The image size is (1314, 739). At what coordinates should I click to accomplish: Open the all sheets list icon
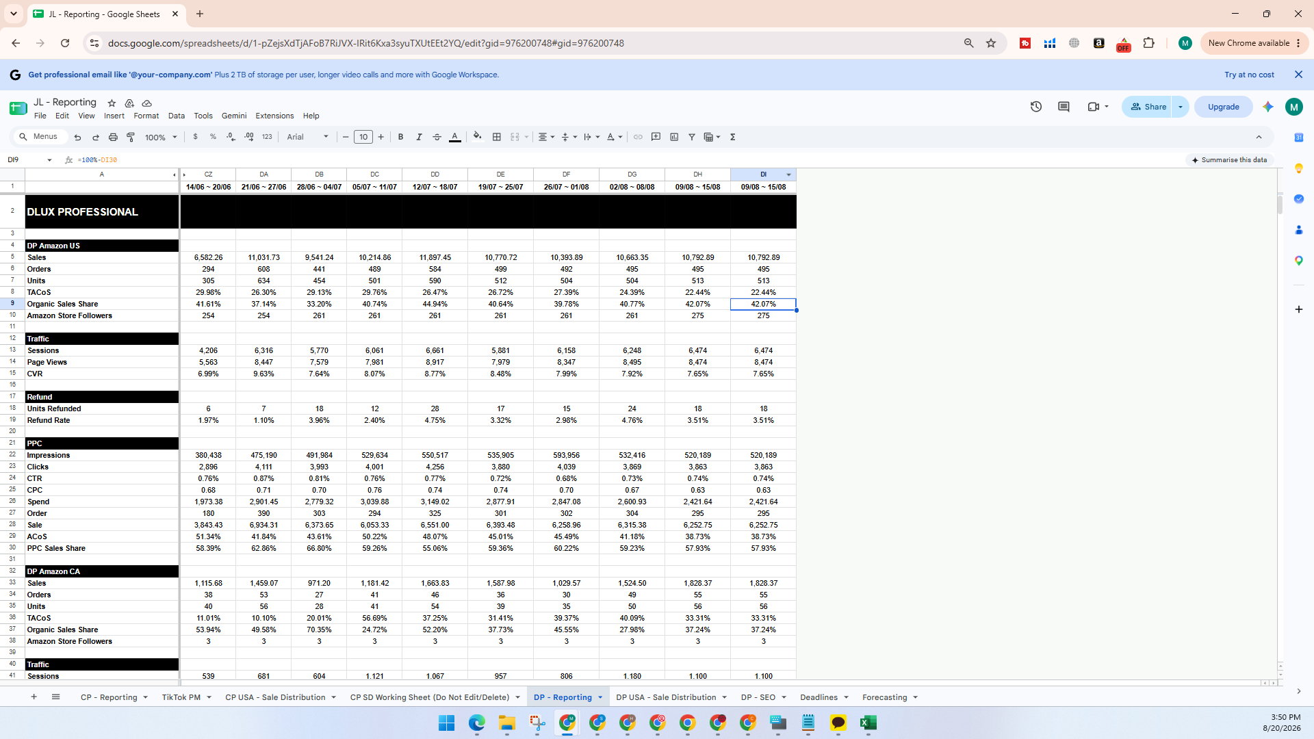click(x=55, y=697)
